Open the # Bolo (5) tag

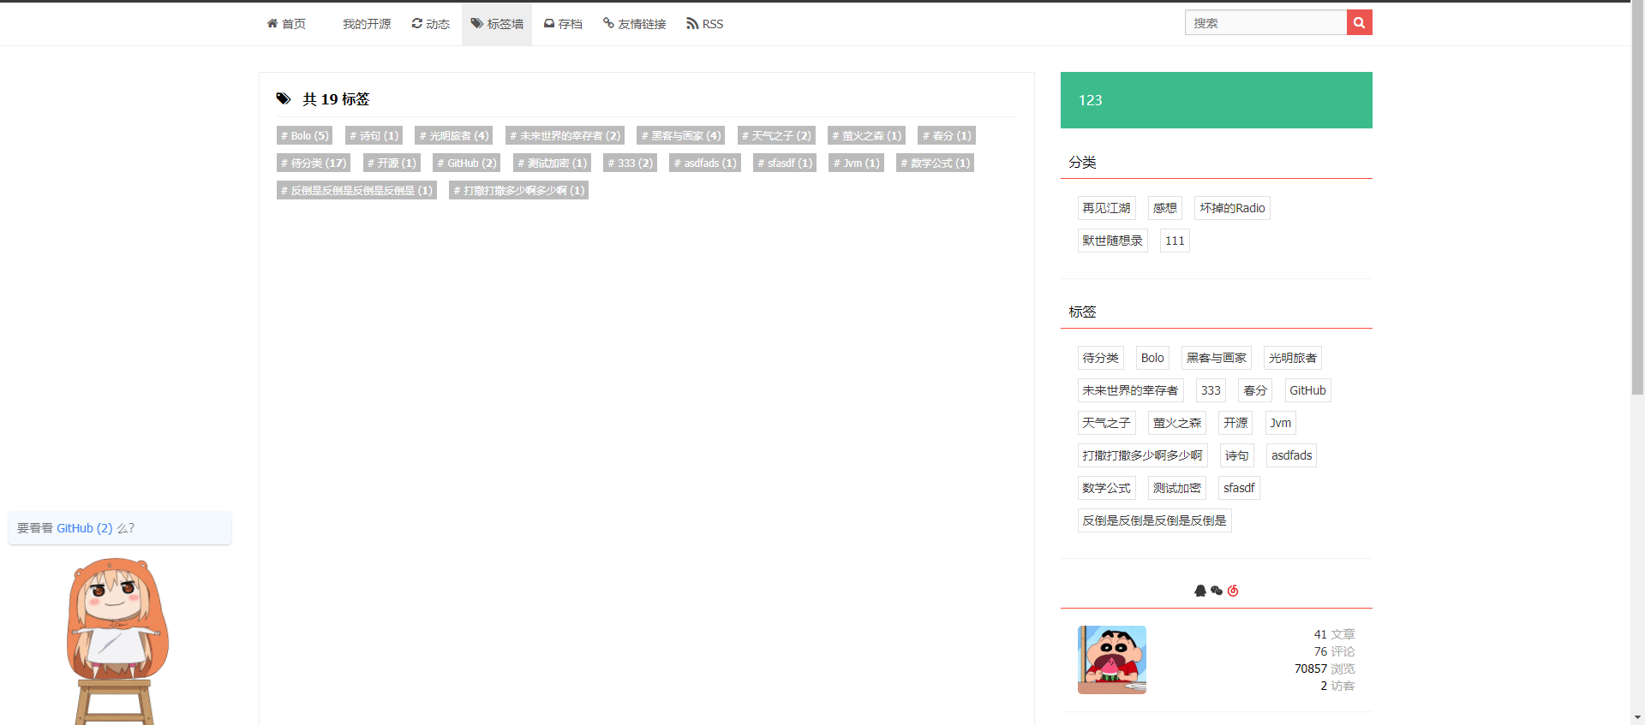pos(305,135)
